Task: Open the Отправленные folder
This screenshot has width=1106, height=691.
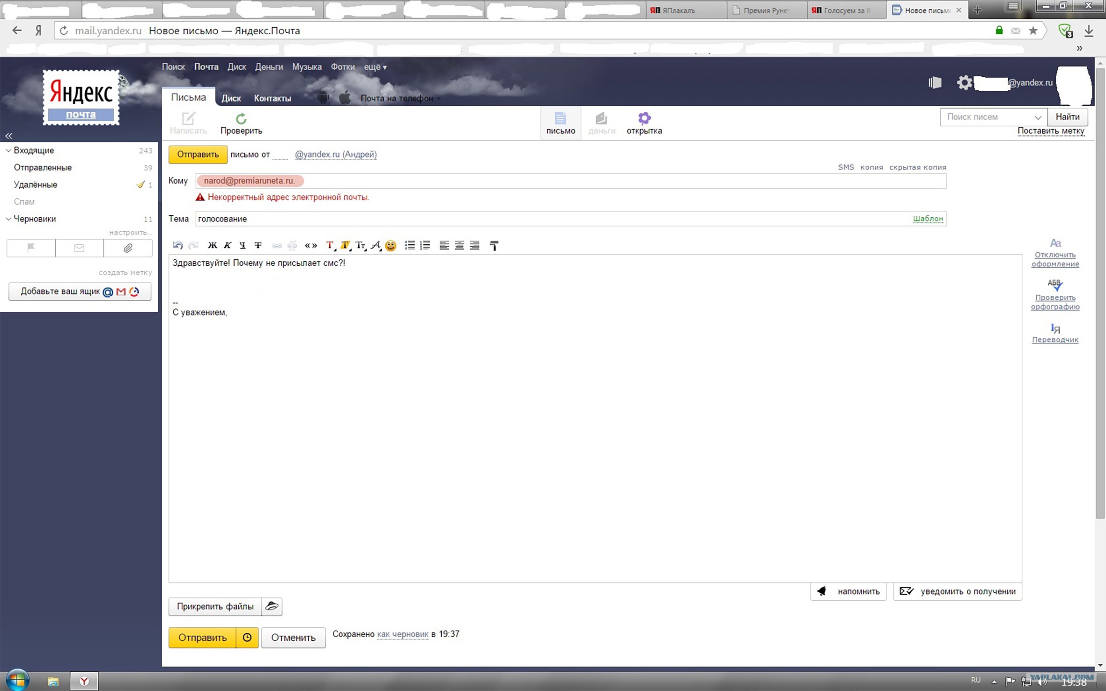Action: [x=43, y=168]
